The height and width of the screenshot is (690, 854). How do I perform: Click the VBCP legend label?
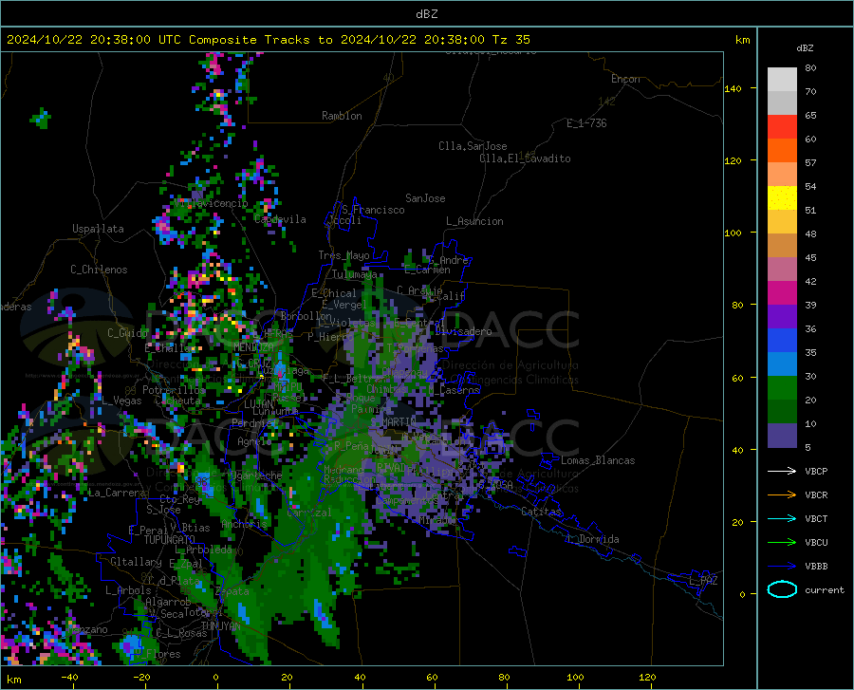coord(816,471)
